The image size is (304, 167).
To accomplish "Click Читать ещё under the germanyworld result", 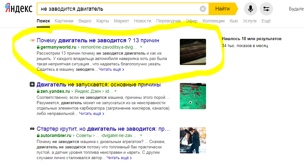I will (111, 69).
